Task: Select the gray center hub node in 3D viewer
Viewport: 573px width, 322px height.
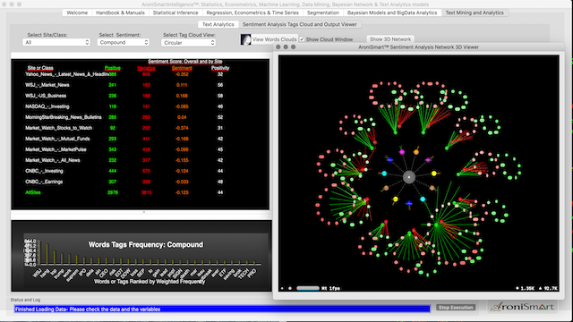Action: click(x=409, y=177)
